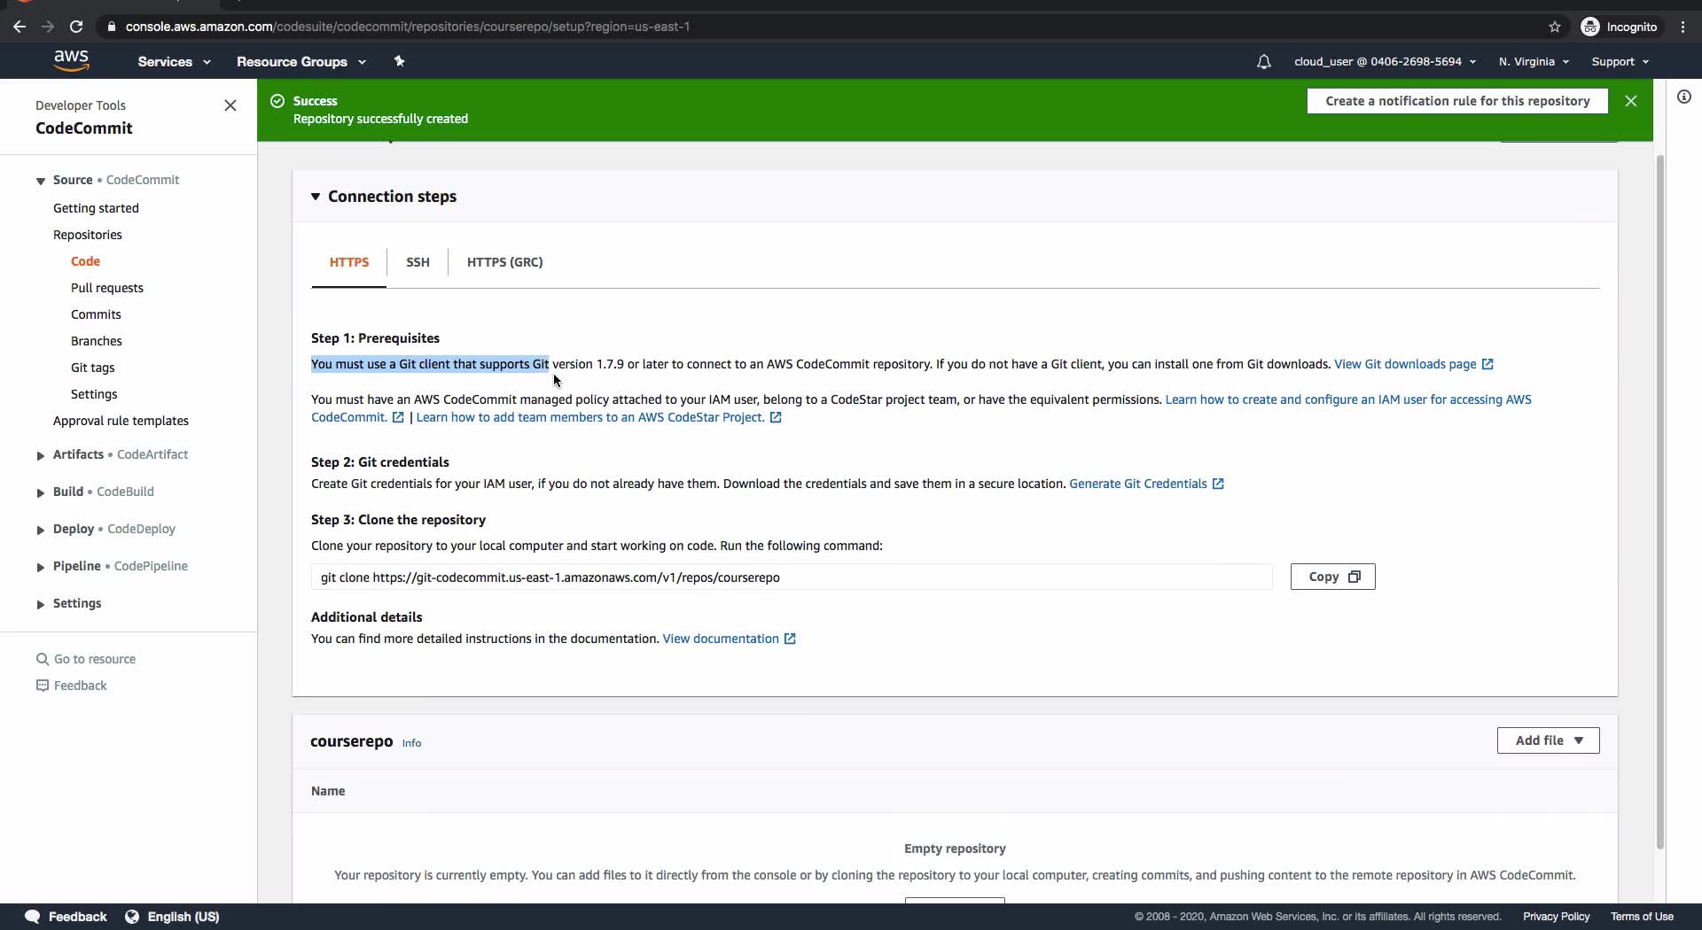Dismiss the green success banner
This screenshot has height=930, width=1702.
1630,101
